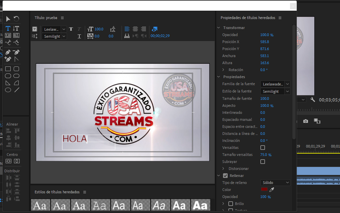Screen dimensions: 340x213
Task: Align text left in title toolbar
Action: (x=127, y=29)
